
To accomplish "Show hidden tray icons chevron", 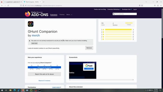I will point(146,90).
